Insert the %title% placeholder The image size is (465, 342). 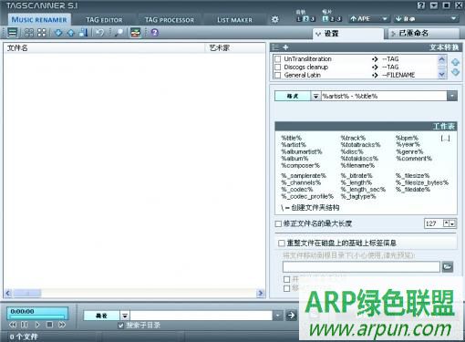tap(291, 138)
